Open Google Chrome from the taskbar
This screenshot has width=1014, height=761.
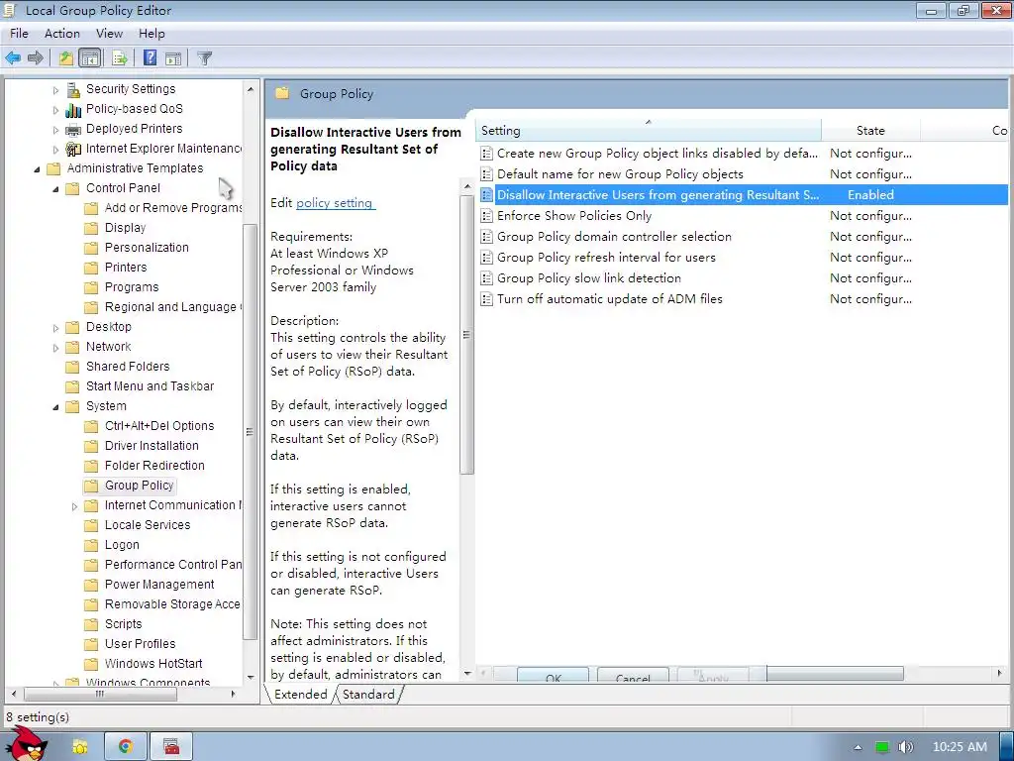tap(126, 747)
